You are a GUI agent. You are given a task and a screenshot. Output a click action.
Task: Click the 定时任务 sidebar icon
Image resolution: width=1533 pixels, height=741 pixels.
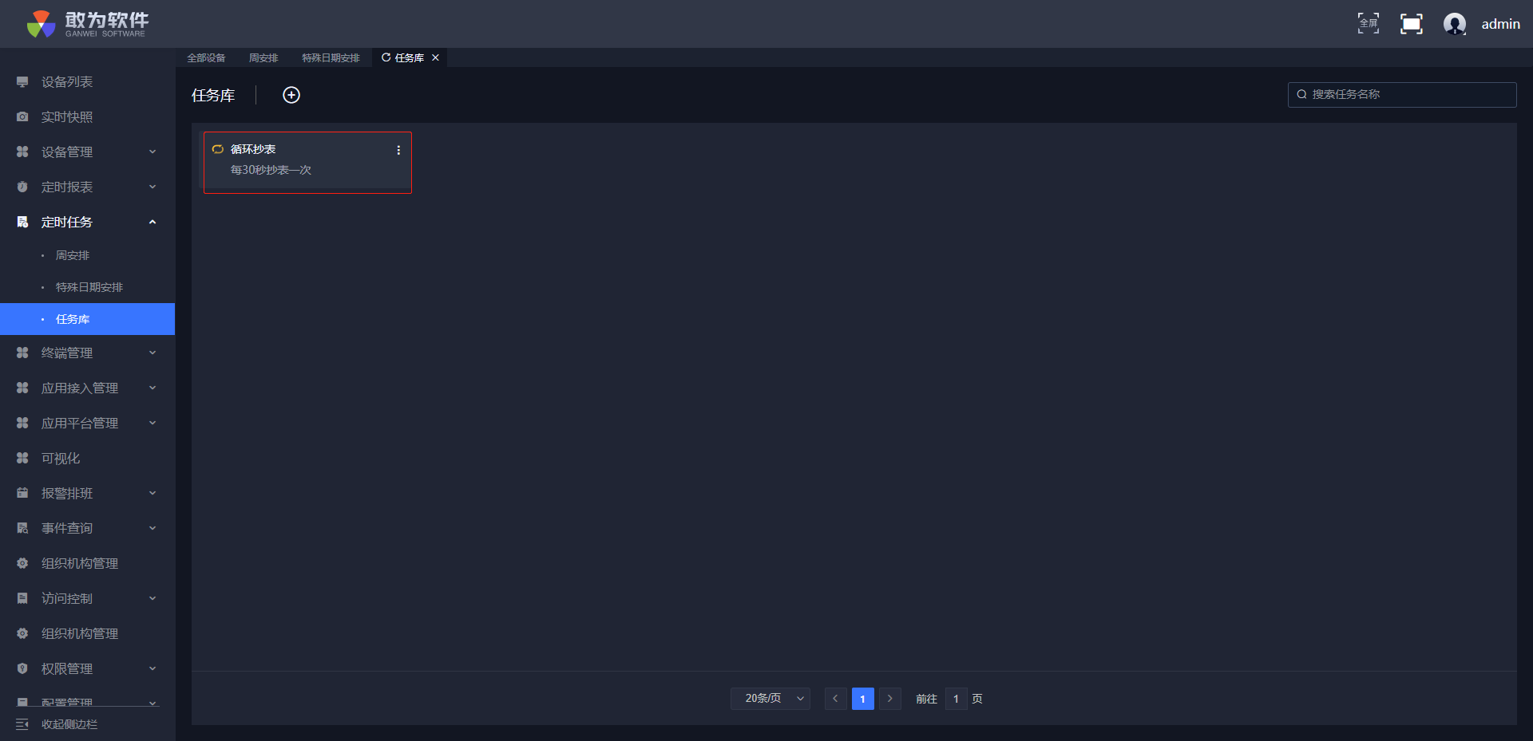(22, 223)
